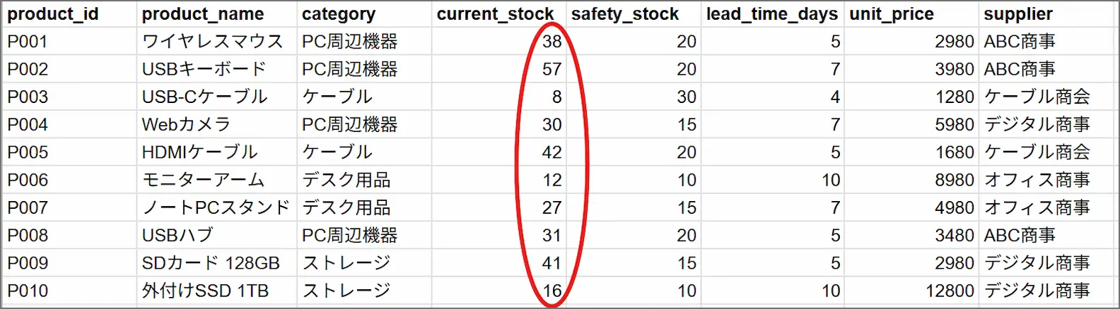Select the lead_time_days header cell
This screenshot has height=309, width=1120.
772,14
